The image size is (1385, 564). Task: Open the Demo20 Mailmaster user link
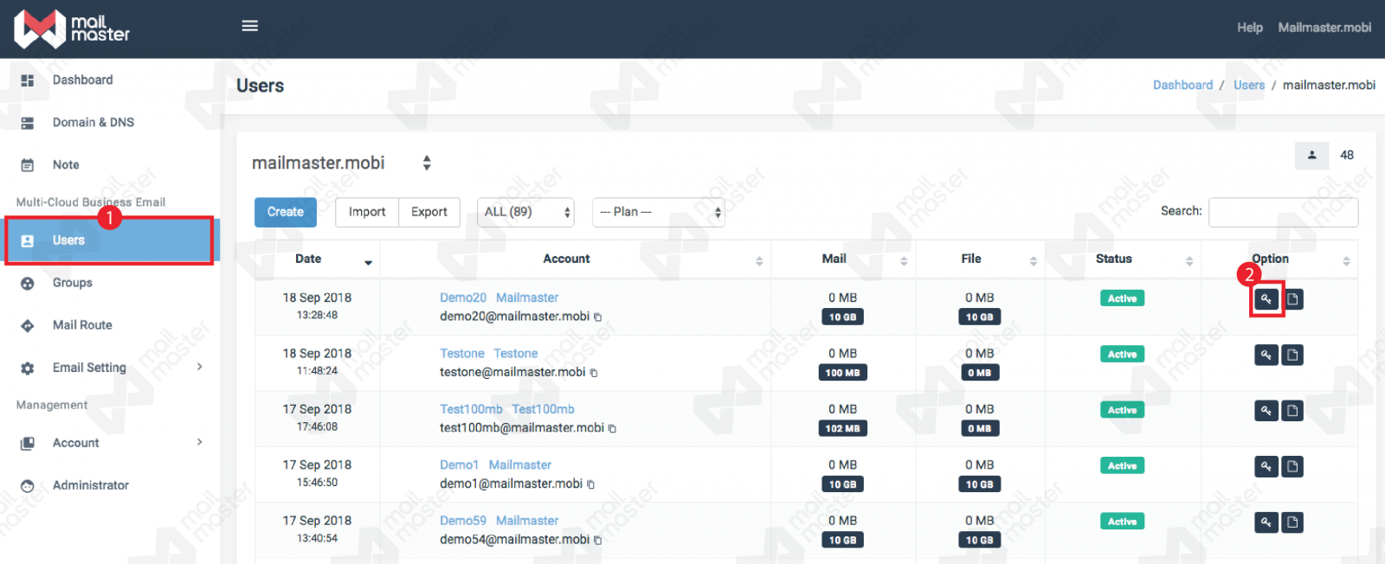tap(499, 298)
